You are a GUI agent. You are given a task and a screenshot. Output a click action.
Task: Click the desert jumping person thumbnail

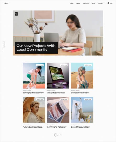point(82,110)
